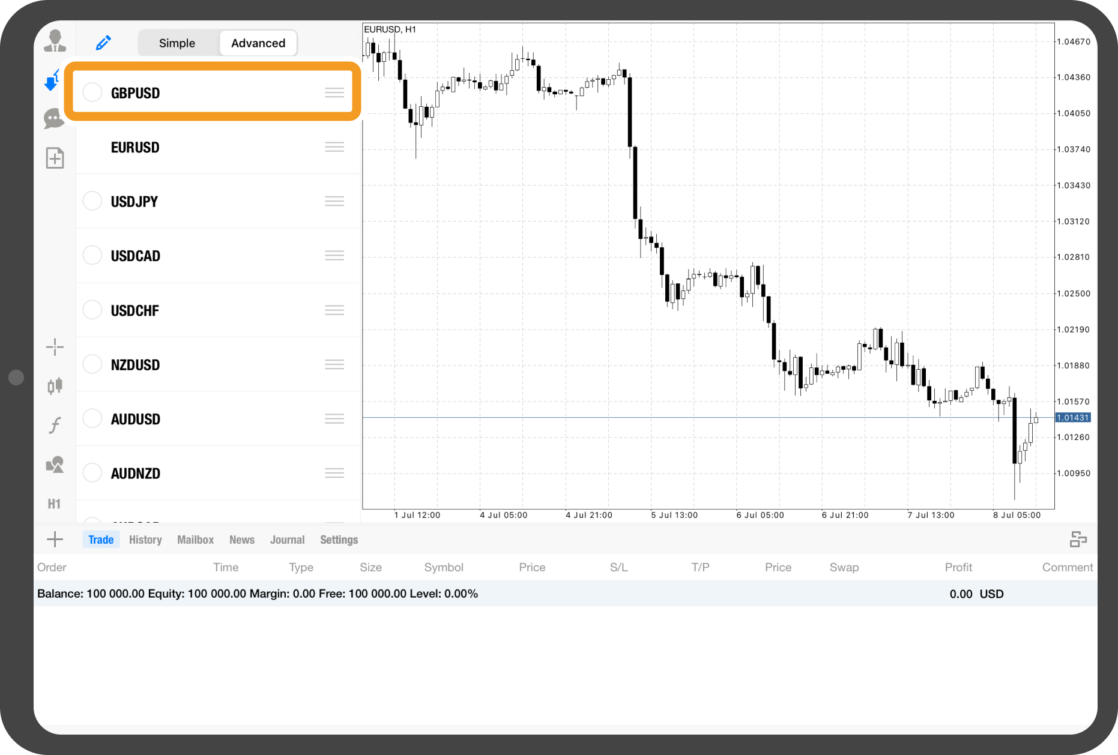1118x755 pixels.
Task: Click the 1.01431 current price label
Action: [x=1072, y=418]
